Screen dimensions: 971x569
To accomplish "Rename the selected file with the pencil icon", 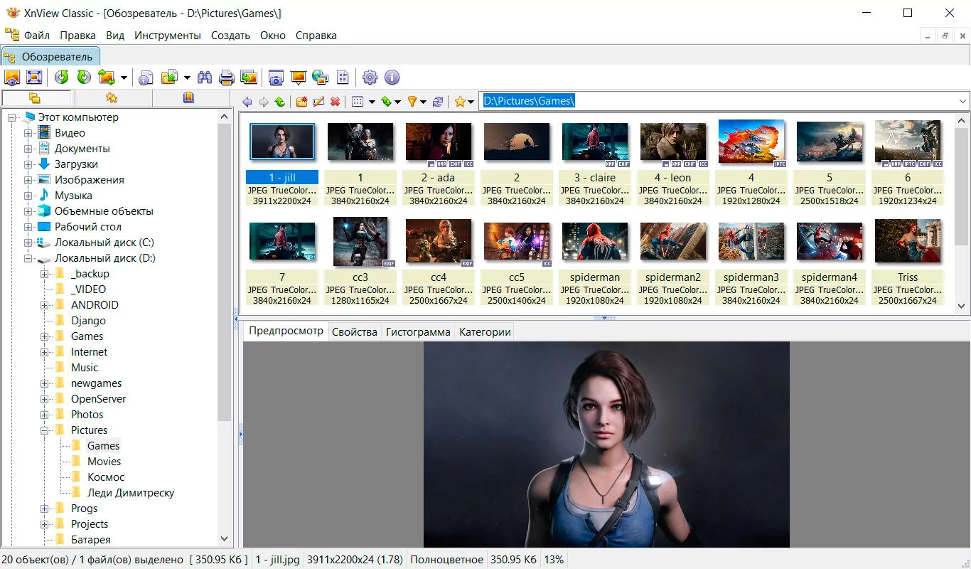I will pos(318,102).
